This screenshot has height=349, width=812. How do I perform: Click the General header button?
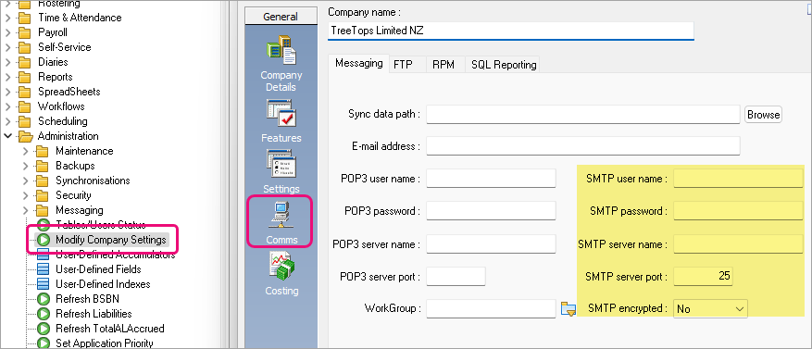click(x=281, y=17)
